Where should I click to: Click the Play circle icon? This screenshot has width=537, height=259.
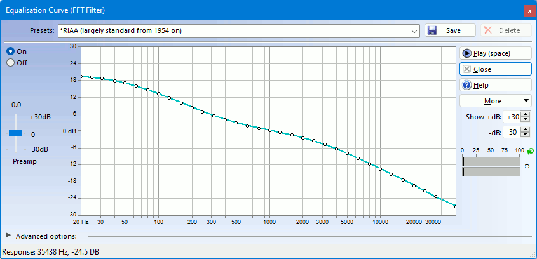pos(466,53)
